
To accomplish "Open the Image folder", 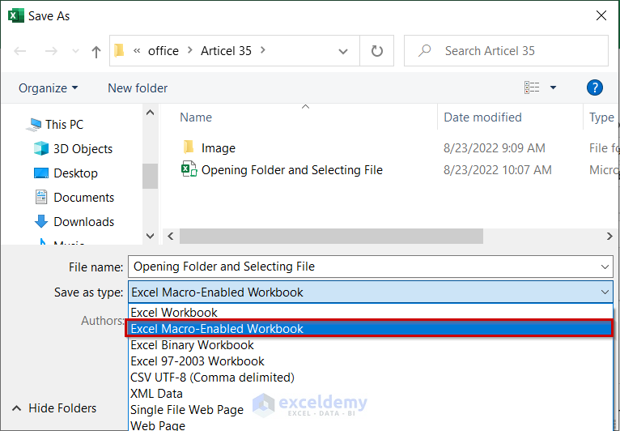I will pos(218,148).
